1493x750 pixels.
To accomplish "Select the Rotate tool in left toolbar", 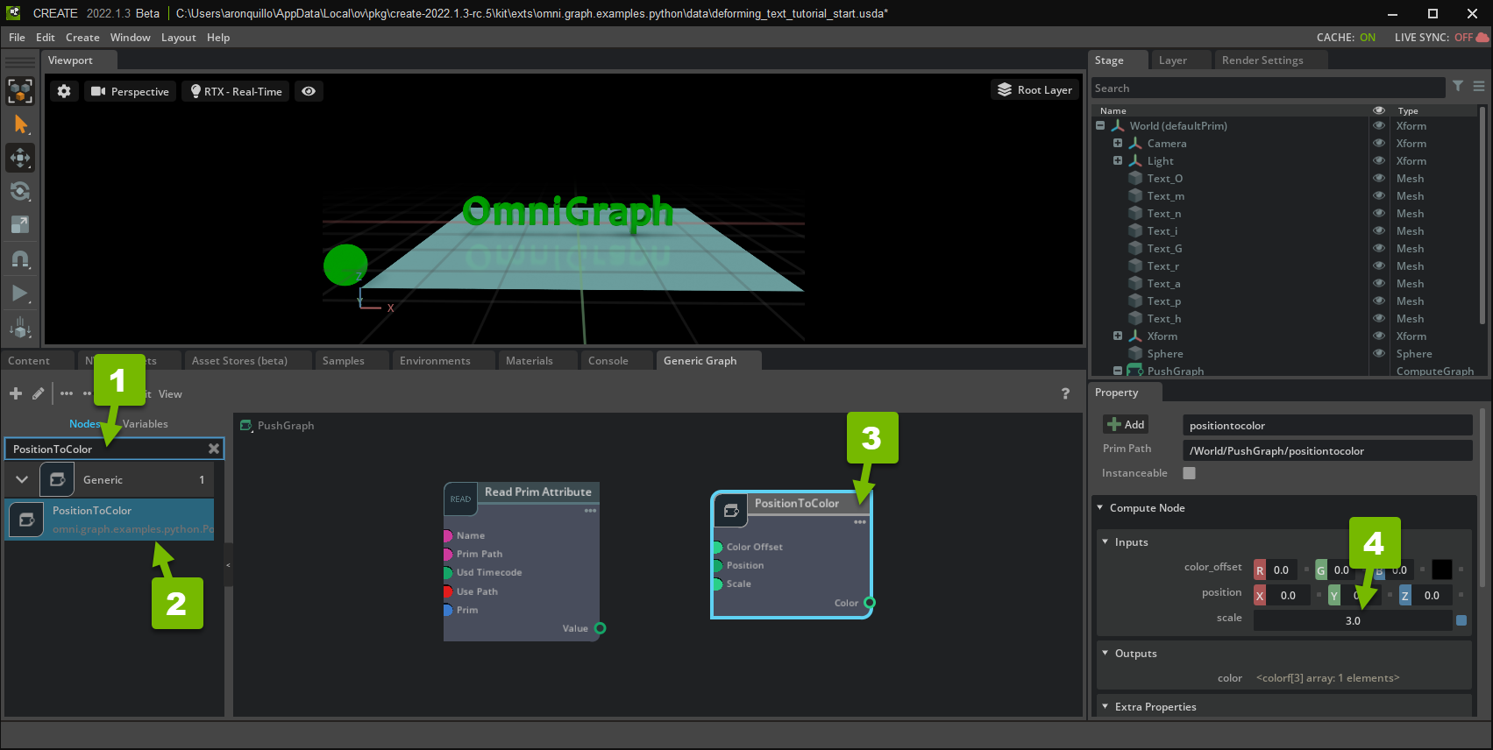I will [20, 191].
